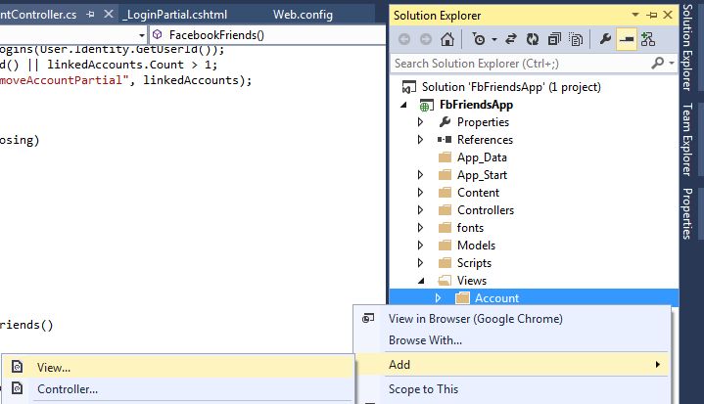Expand the Properties node
Screen dimensions: 704x404
(x=420, y=122)
